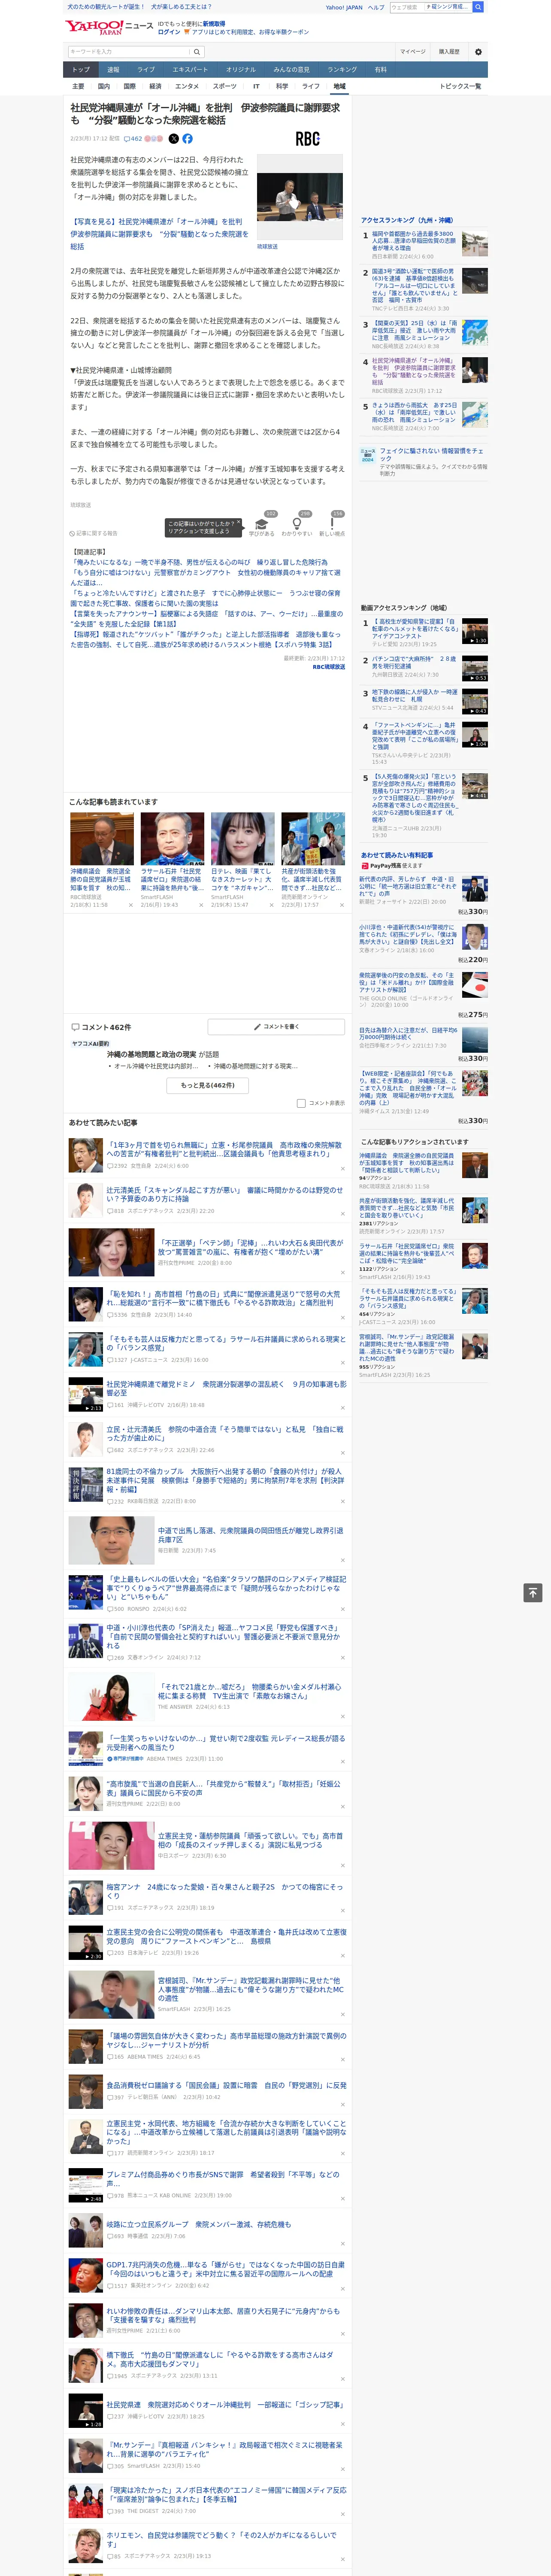
Task: Click the blue search button at top right
Action: 478,7
